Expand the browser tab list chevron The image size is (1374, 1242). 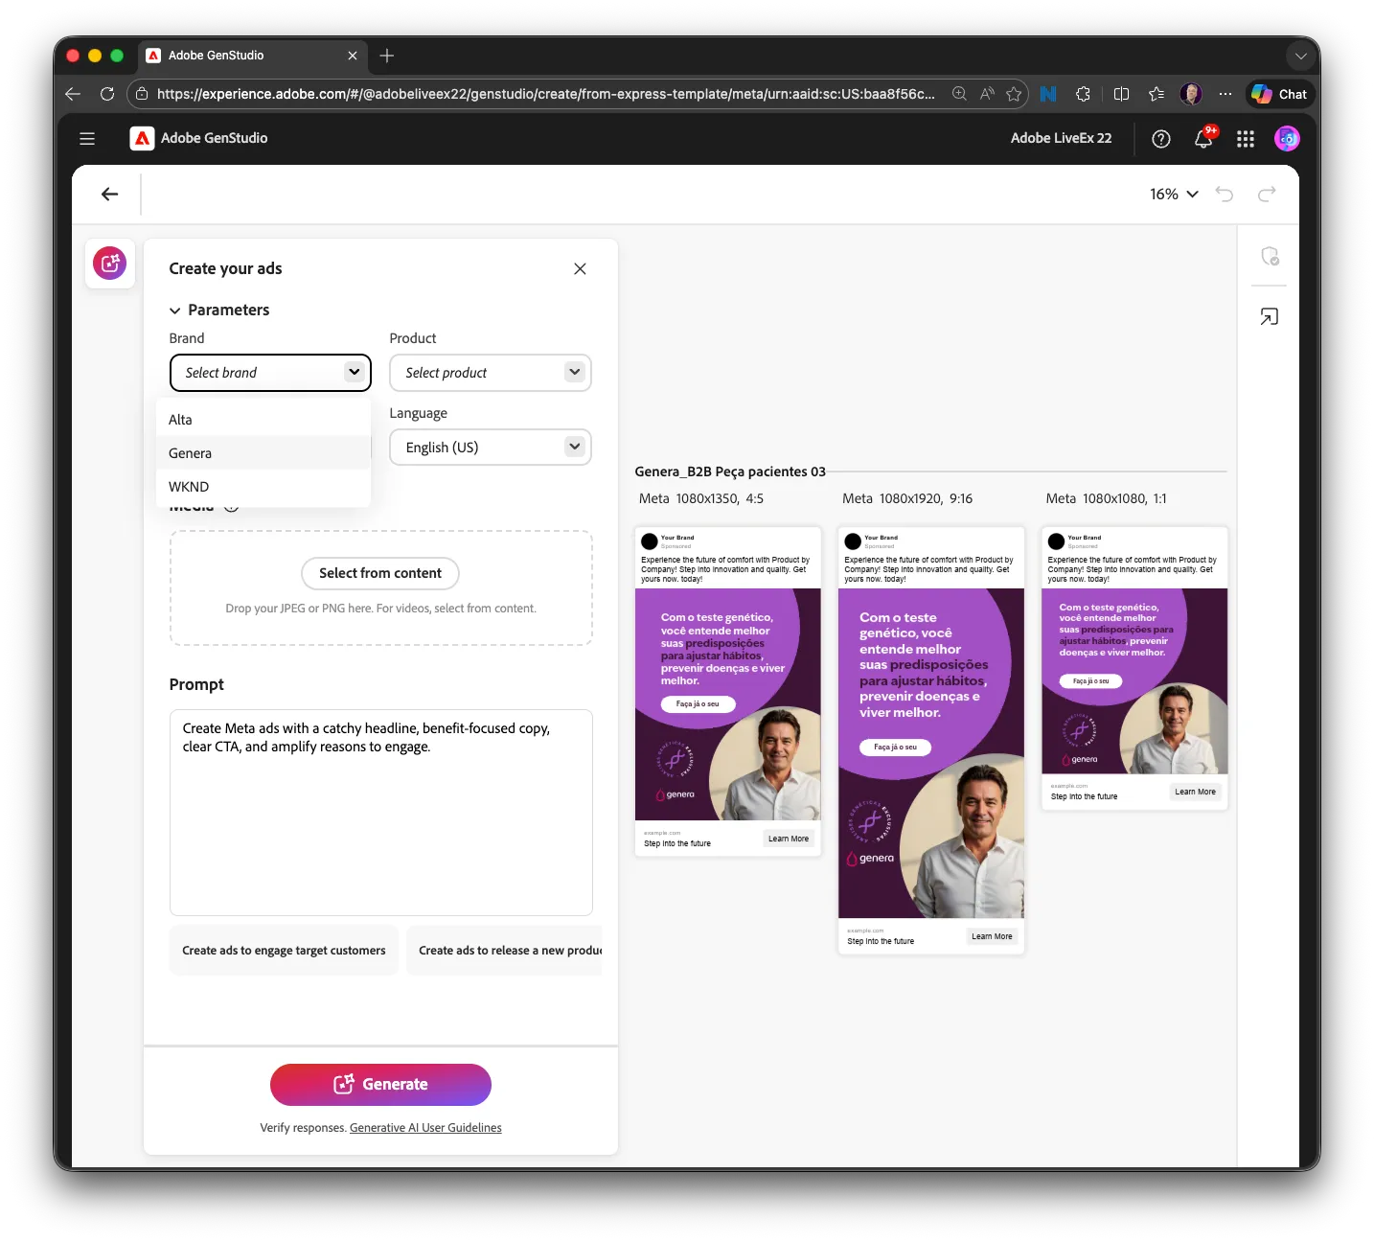[1300, 57]
